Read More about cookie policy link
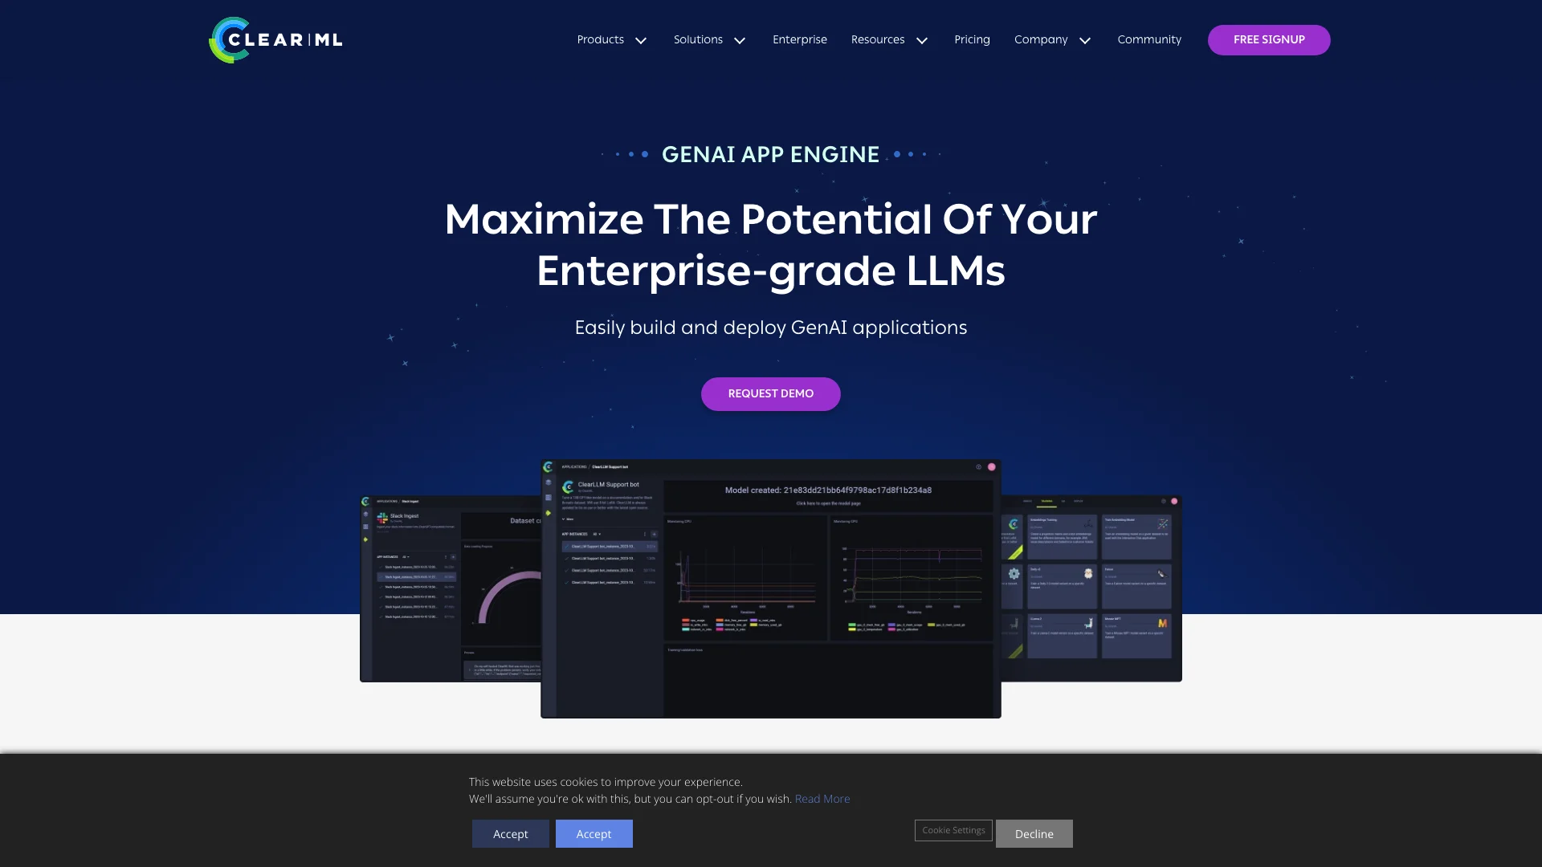The image size is (1542, 867). (823, 798)
